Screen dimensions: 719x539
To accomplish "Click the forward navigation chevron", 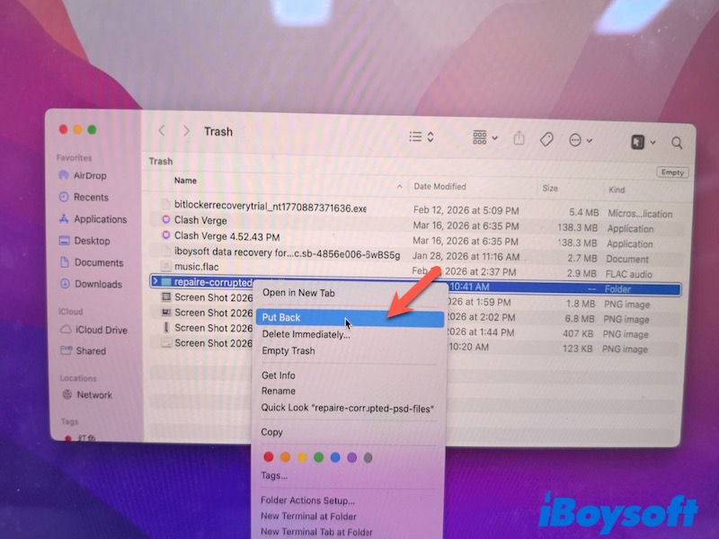I will (x=186, y=131).
